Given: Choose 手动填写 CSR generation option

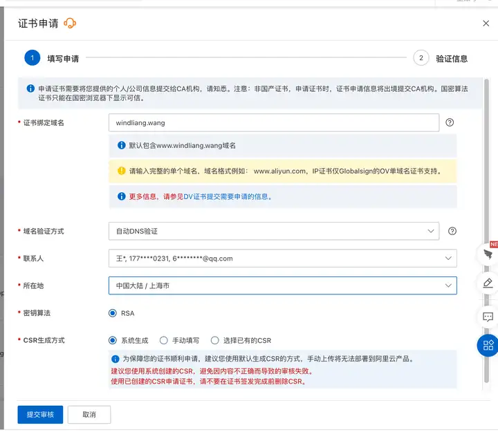Looking at the screenshot, I should click(x=164, y=340).
